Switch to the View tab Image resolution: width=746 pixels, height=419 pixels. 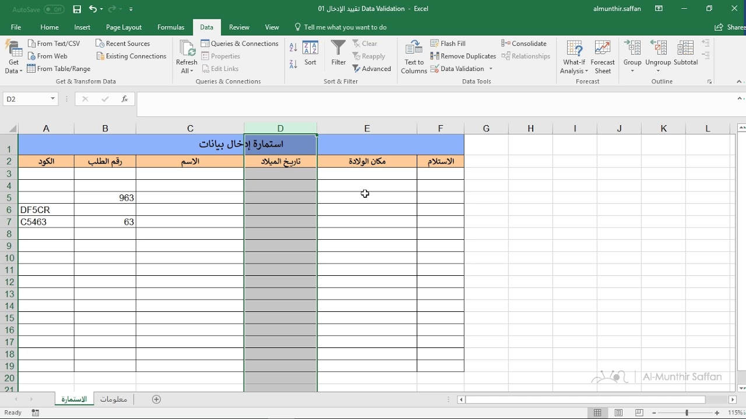click(x=272, y=27)
